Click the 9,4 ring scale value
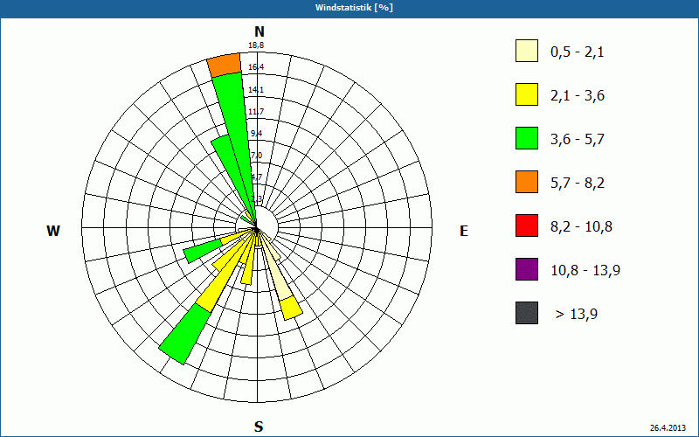 (x=256, y=134)
